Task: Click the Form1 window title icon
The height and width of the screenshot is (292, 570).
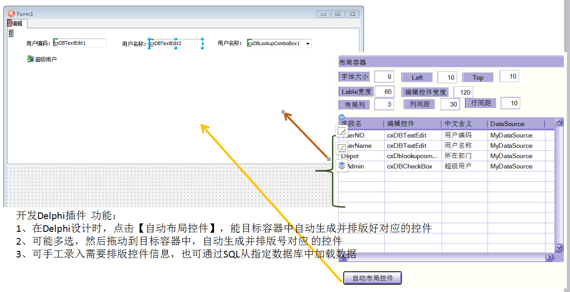Action: pos(11,14)
